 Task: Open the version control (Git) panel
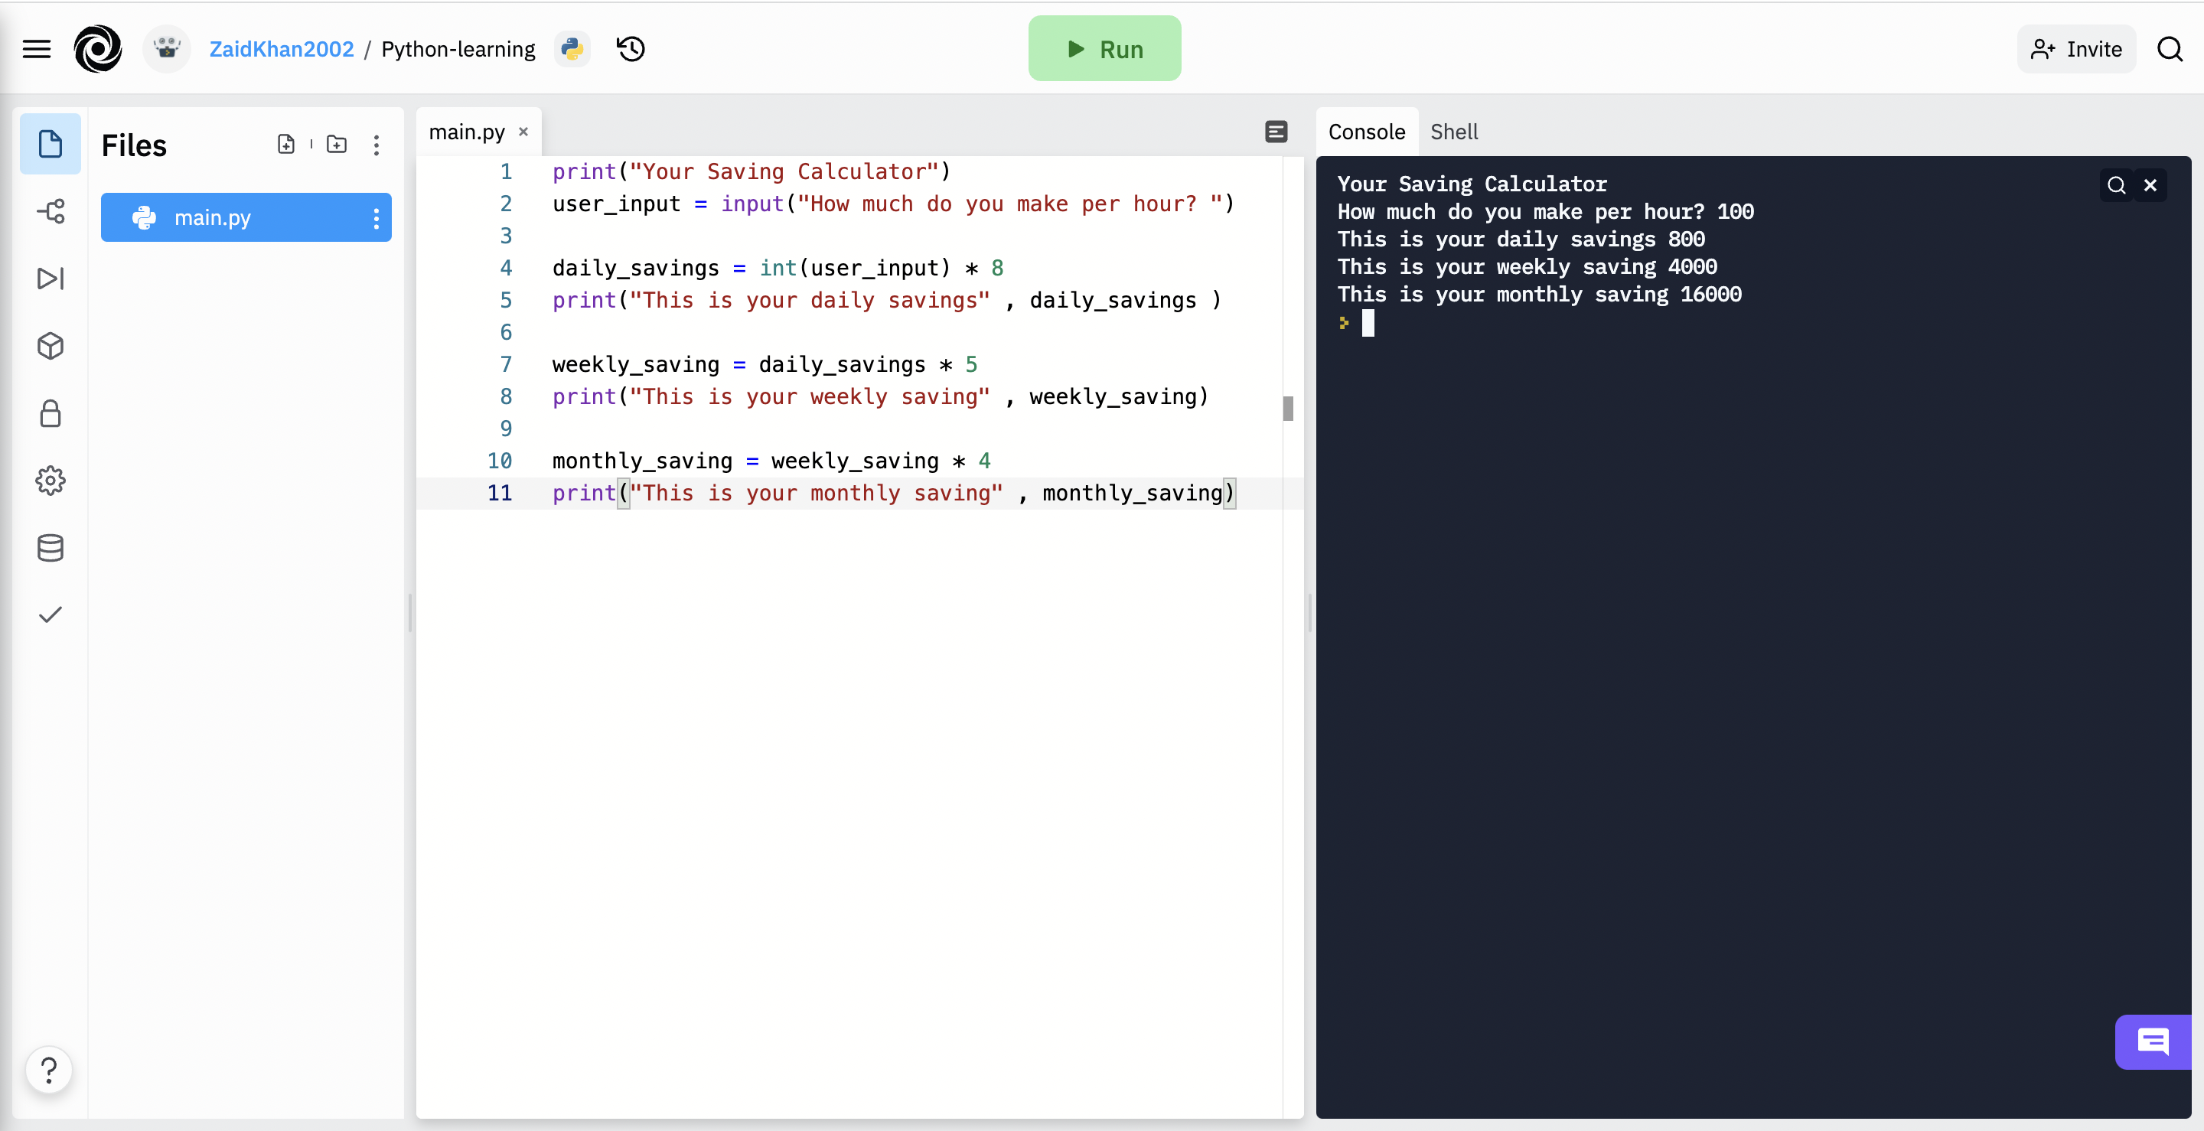50,211
